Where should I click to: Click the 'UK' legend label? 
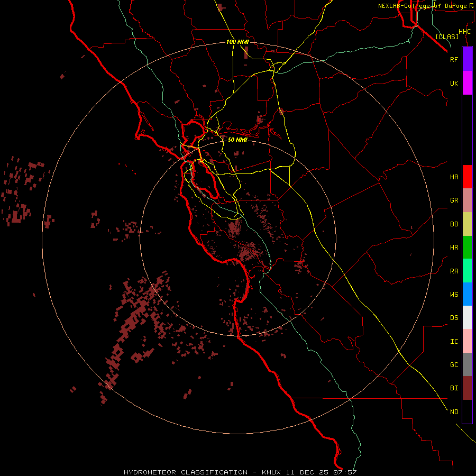(454, 83)
